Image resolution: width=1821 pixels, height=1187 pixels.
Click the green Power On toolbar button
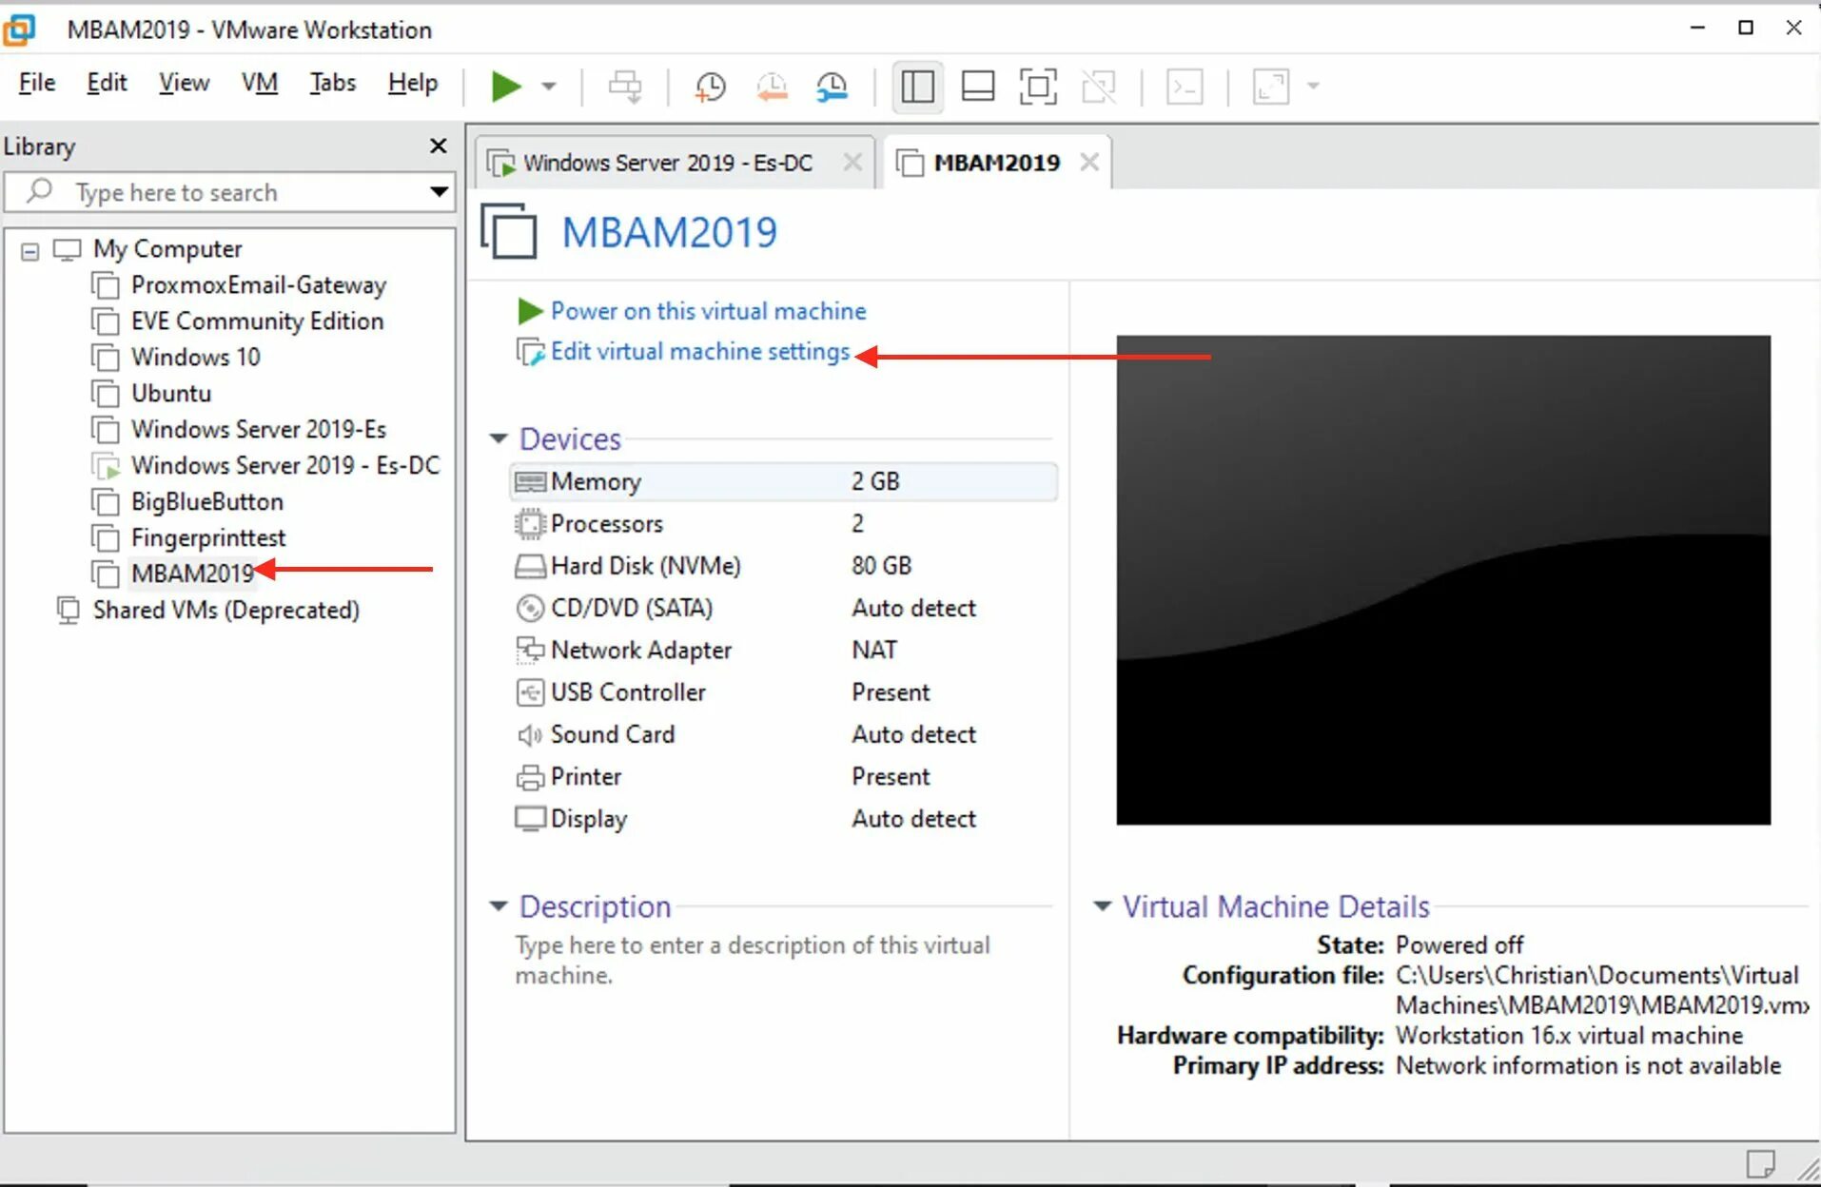(505, 87)
